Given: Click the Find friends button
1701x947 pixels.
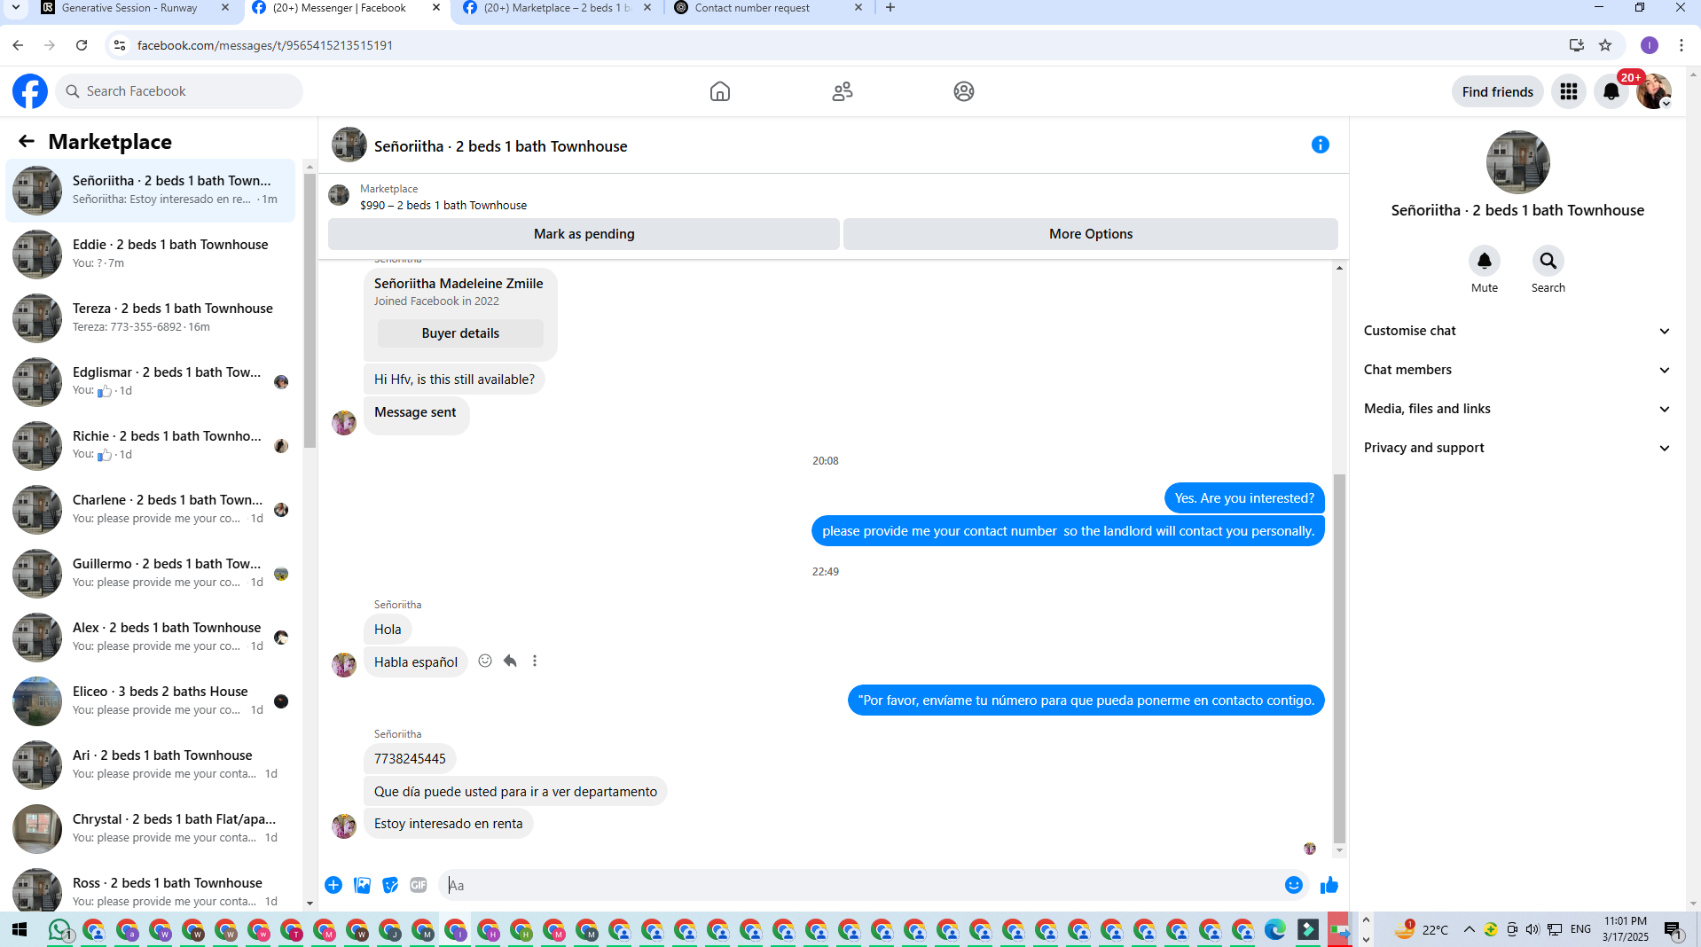Looking at the screenshot, I should 1498,91.
